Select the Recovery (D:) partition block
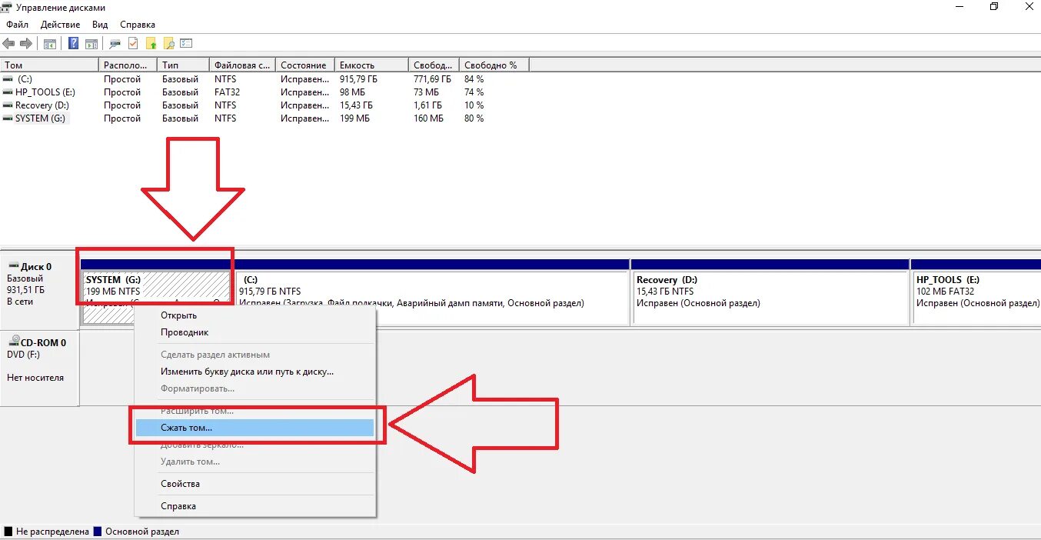 coord(770,292)
